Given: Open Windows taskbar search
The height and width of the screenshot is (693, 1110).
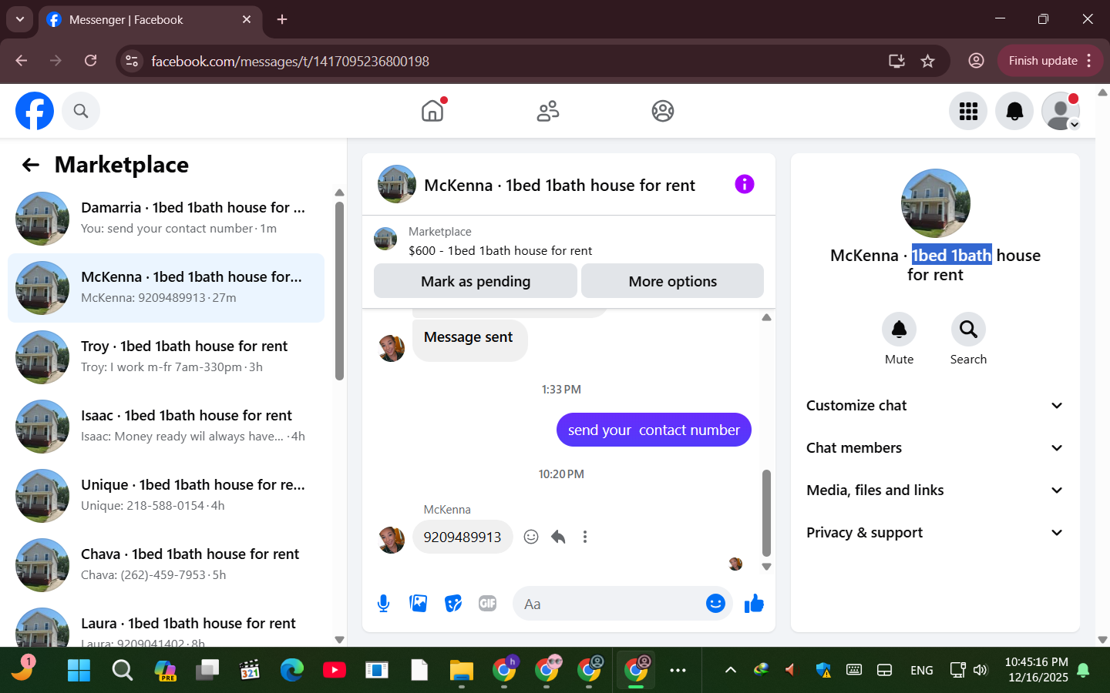Looking at the screenshot, I should tap(122, 670).
